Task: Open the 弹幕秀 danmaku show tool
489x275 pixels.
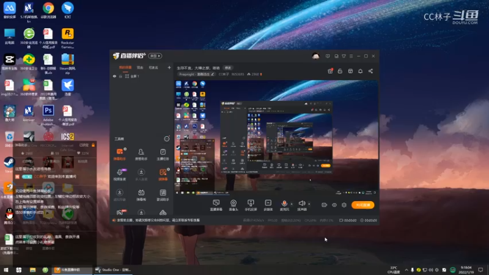Action: pyautogui.click(x=141, y=195)
